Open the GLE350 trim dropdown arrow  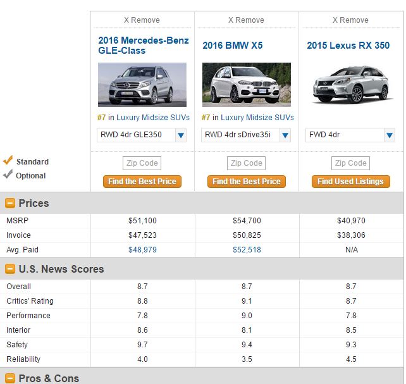pos(181,135)
